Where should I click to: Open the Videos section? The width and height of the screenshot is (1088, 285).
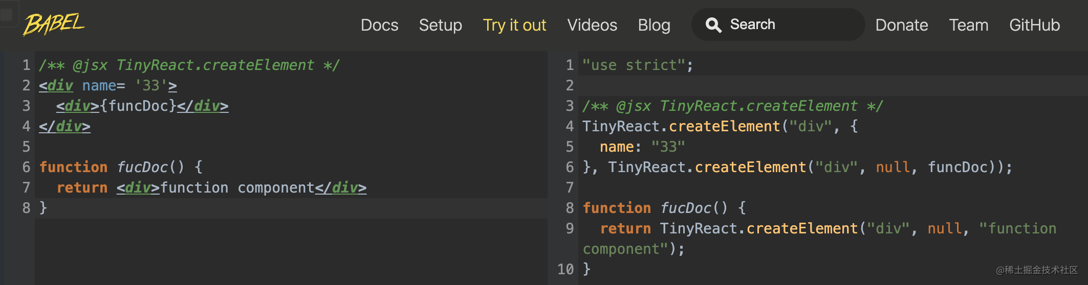(x=592, y=25)
